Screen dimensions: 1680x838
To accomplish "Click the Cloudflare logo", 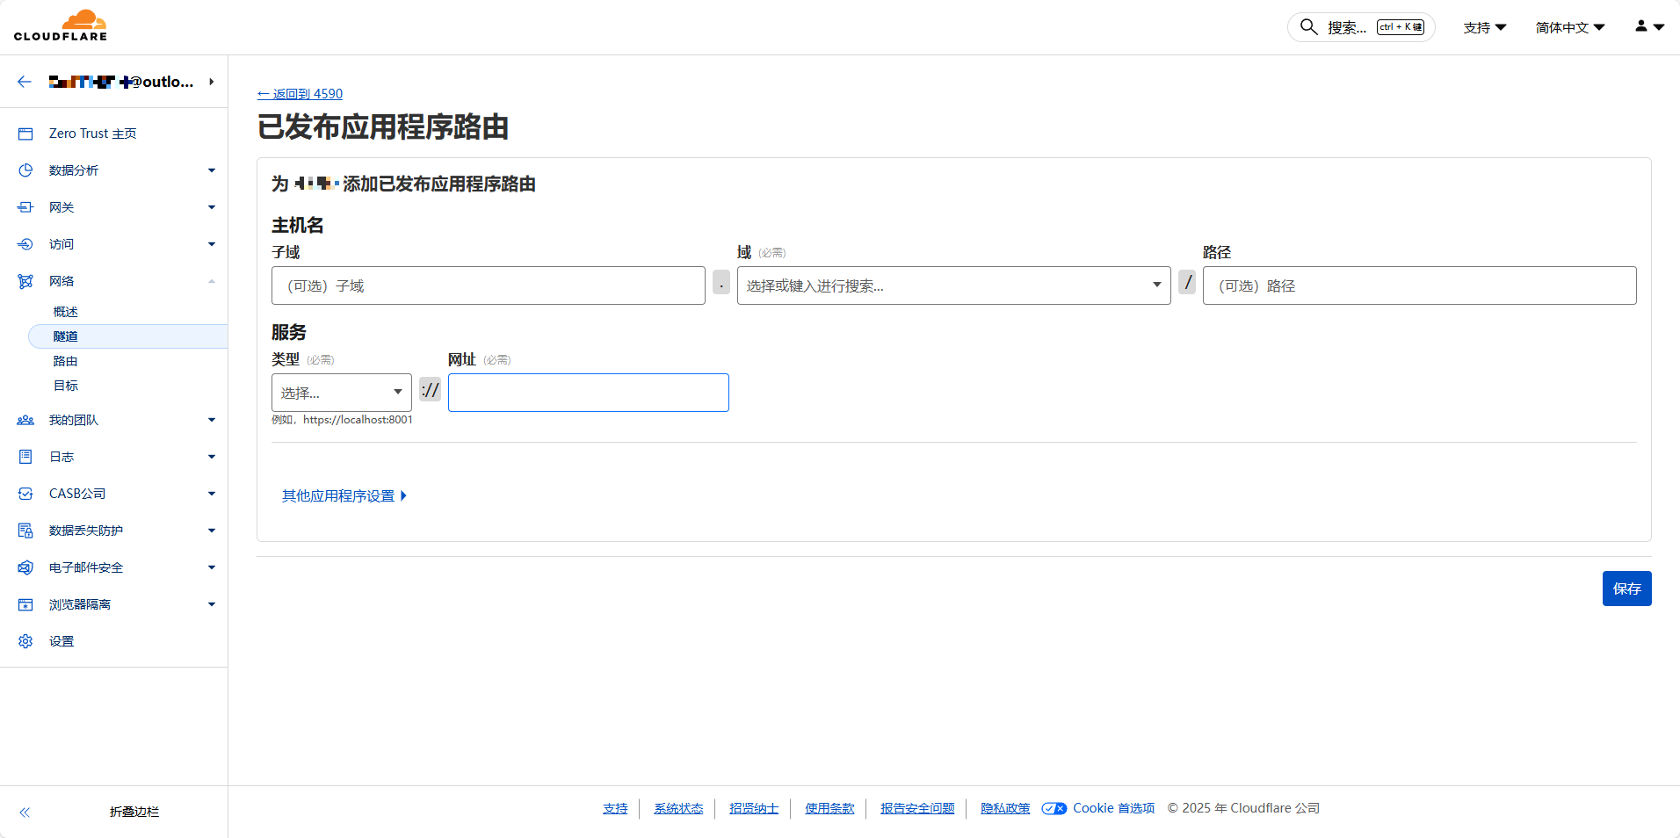I will coord(61,26).
